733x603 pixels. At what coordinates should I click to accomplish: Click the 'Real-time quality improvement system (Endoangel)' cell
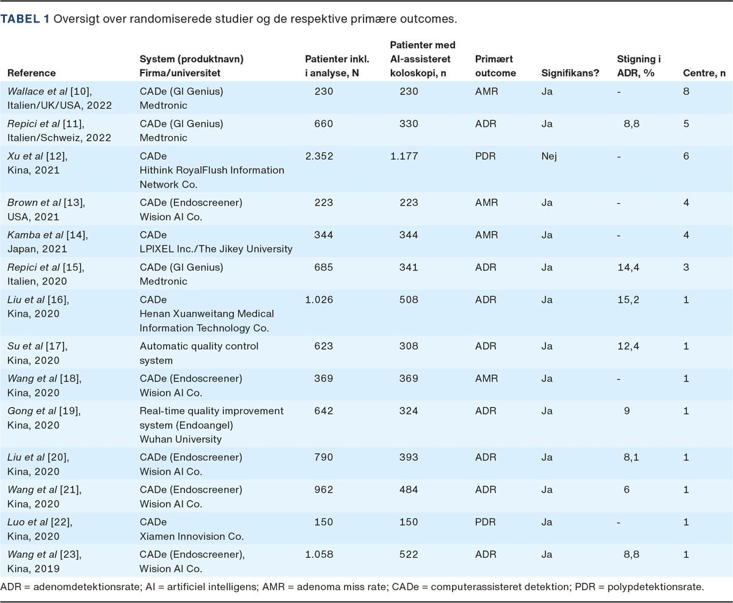point(211,417)
